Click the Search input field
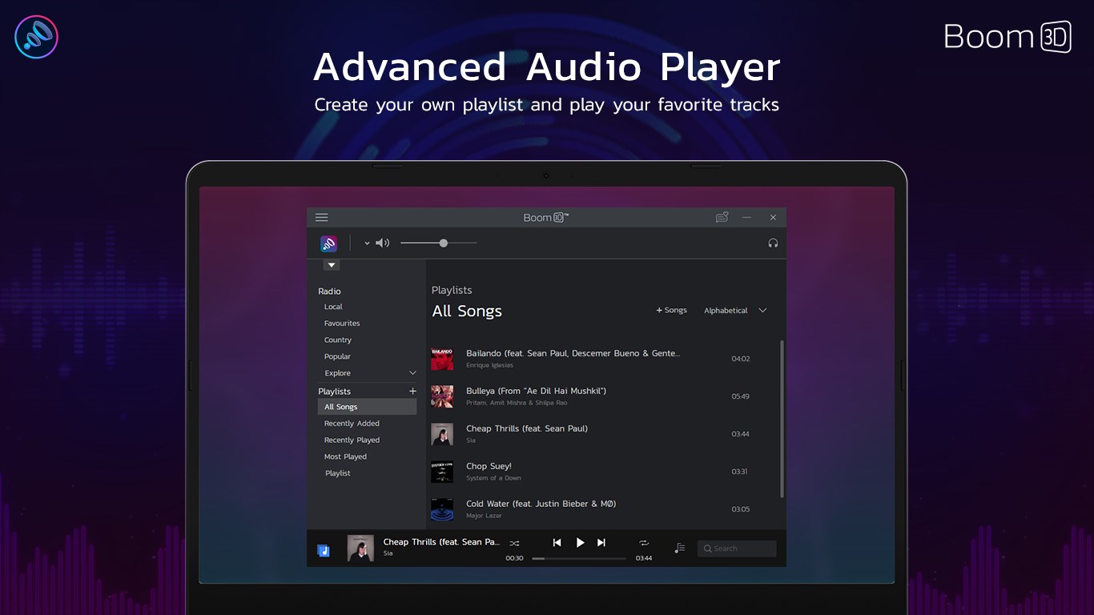The height and width of the screenshot is (615, 1094). (x=737, y=549)
